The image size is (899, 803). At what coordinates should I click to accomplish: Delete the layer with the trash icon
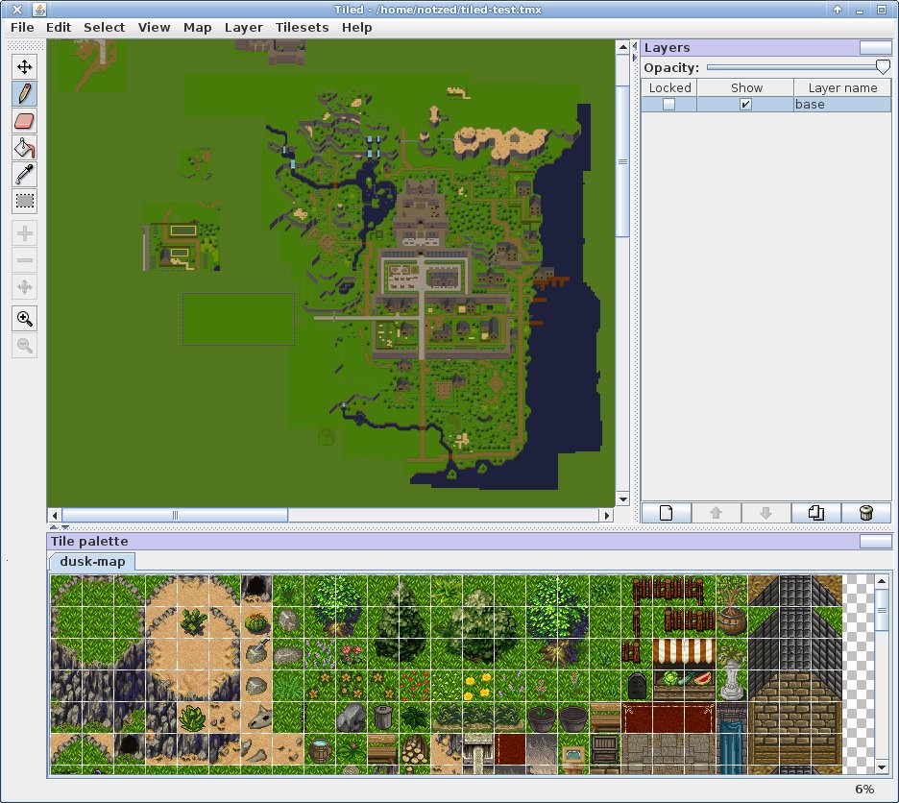click(x=866, y=513)
